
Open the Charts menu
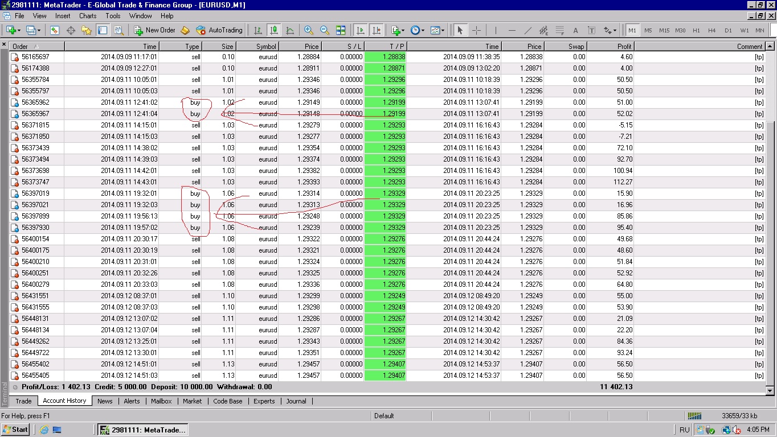click(88, 16)
